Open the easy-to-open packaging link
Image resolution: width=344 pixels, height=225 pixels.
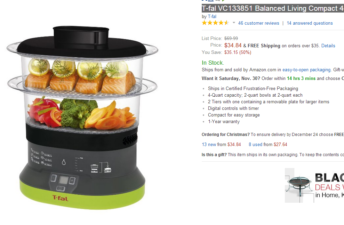point(306,70)
